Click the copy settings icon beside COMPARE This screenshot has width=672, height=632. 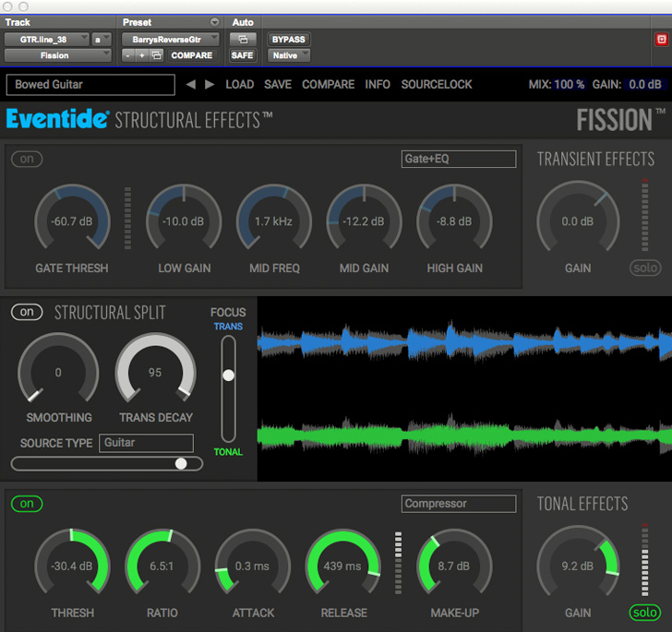pyautogui.click(x=156, y=55)
